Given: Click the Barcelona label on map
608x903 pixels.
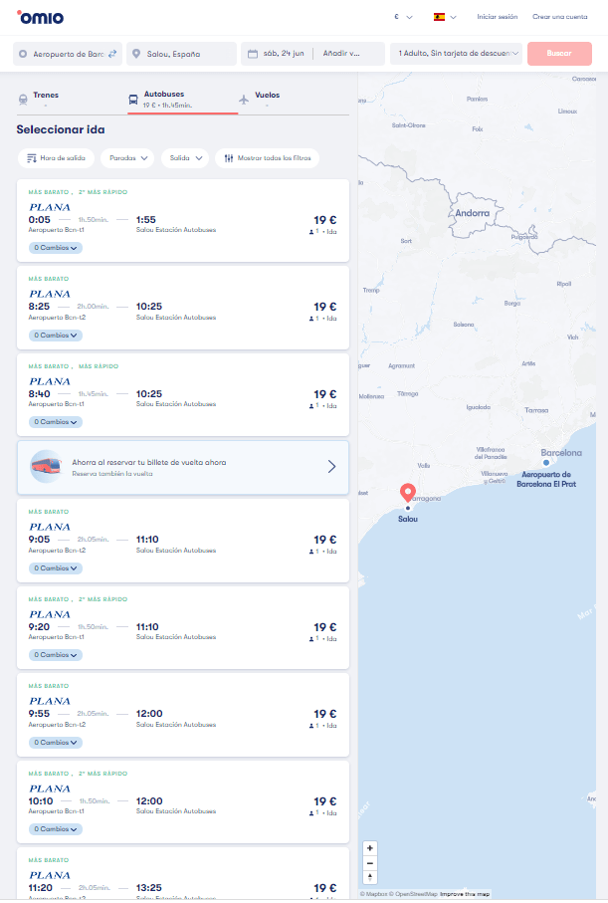Looking at the screenshot, I should click(x=561, y=453).
